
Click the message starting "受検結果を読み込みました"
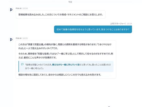60,15
